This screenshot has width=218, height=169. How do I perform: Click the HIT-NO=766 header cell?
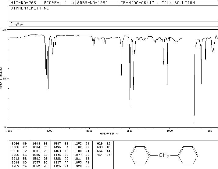(x=26, y=3)
